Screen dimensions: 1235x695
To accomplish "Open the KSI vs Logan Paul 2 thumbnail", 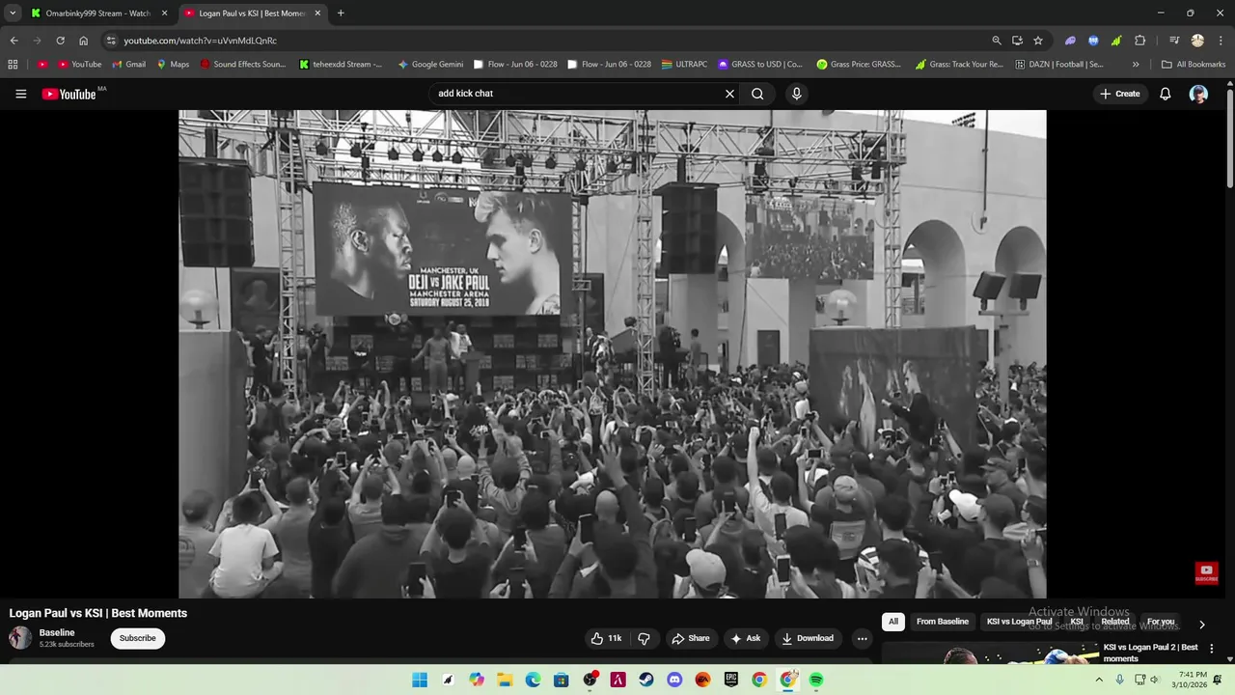I will click(990, 653).
